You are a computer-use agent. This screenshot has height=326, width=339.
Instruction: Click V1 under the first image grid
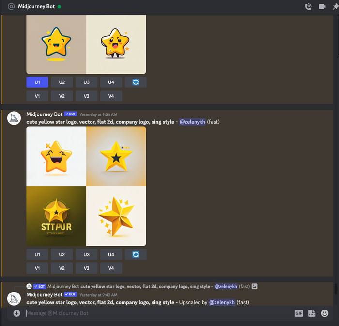tap(37, 96)
